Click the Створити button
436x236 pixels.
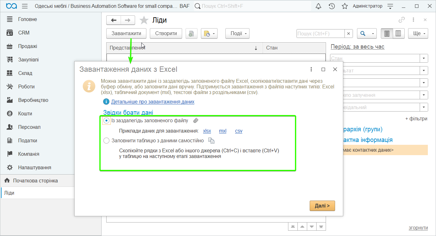tap(166, 34)
